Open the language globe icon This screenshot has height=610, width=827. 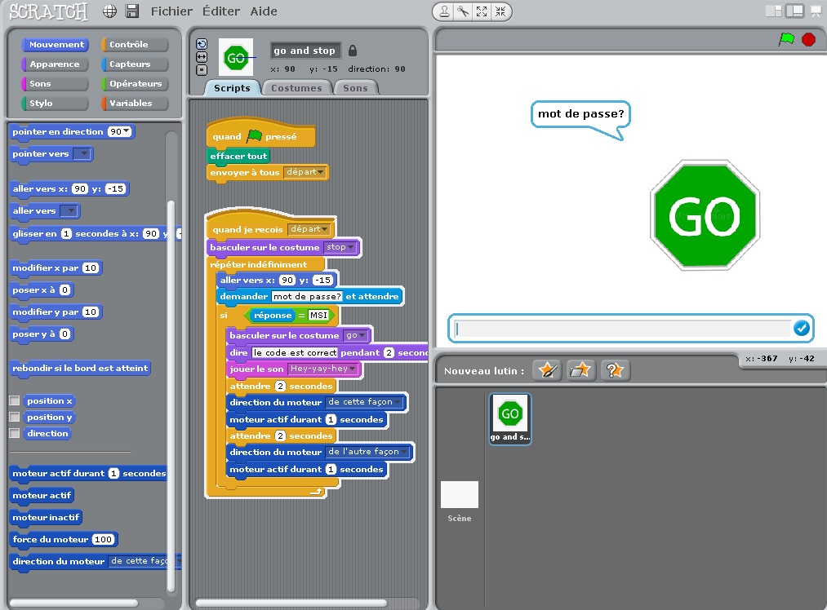click(x=109, y=11)
